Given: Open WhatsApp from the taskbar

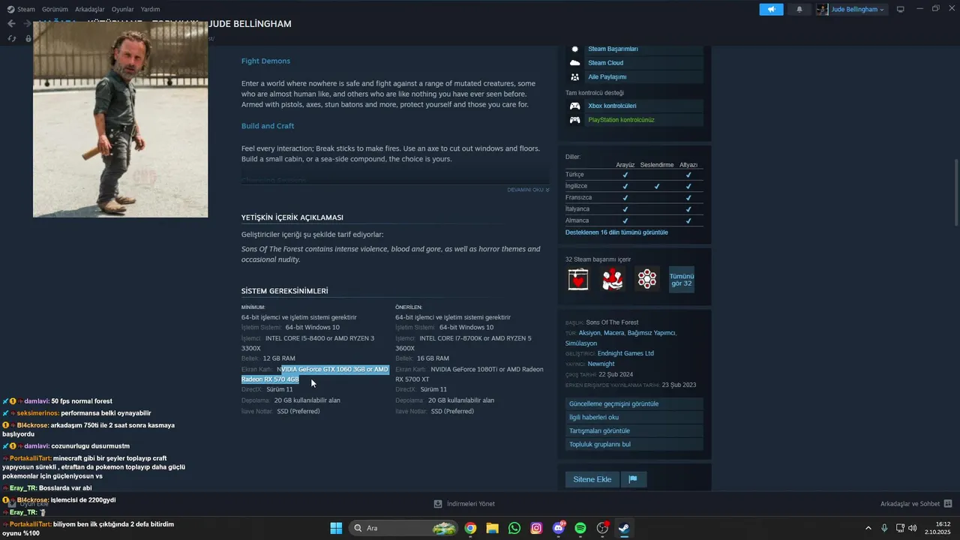Looking at the screenshot, I should click(x=514, y=528).
